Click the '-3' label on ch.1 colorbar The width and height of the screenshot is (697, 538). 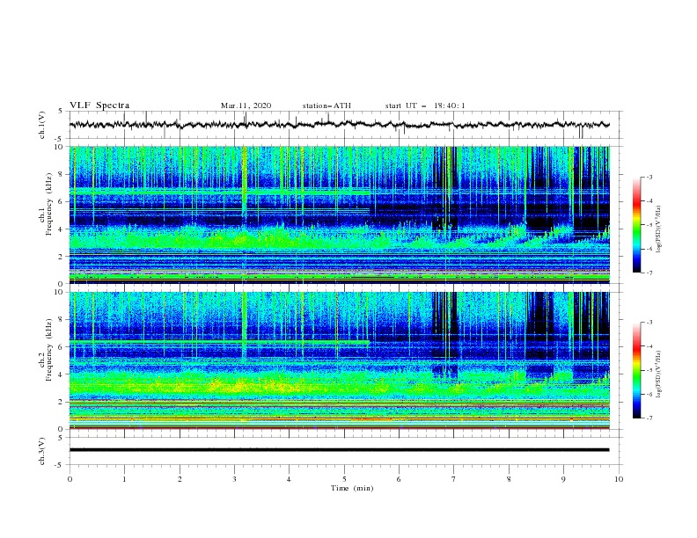point(649,177)
